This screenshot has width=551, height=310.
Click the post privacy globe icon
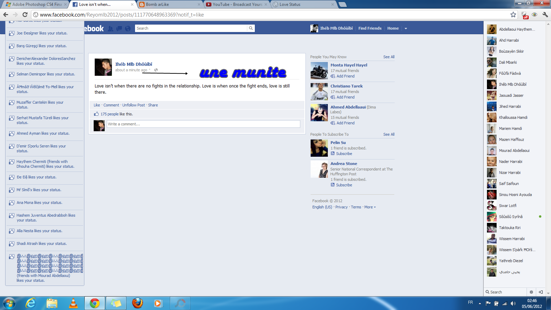[156, 70]
